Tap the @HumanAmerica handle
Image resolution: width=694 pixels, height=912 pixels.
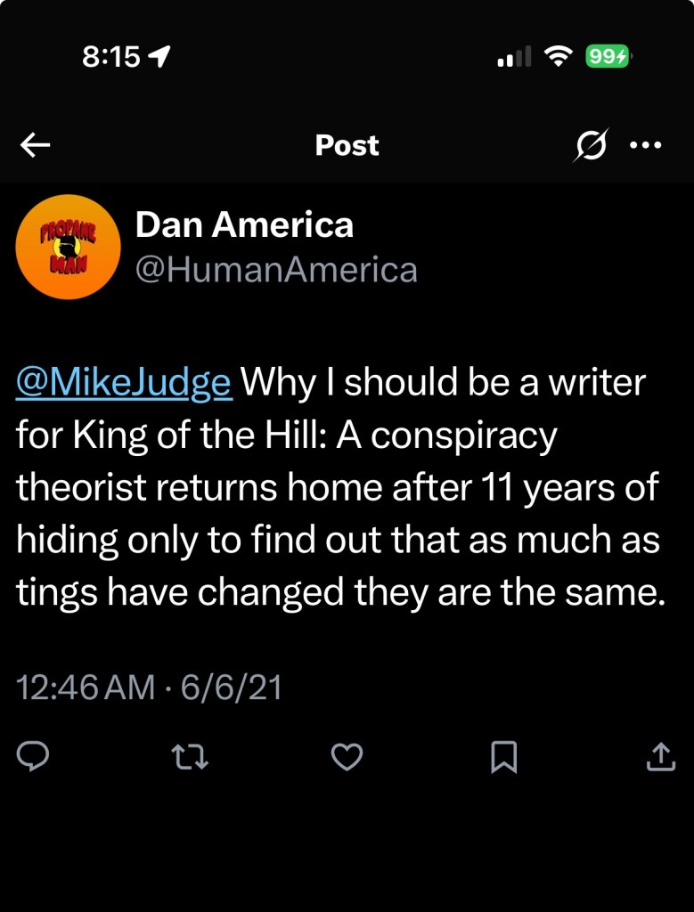point(276,269)
